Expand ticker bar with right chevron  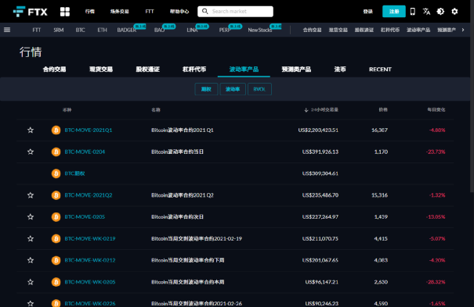pyautogui.click(x=463, y=30)
